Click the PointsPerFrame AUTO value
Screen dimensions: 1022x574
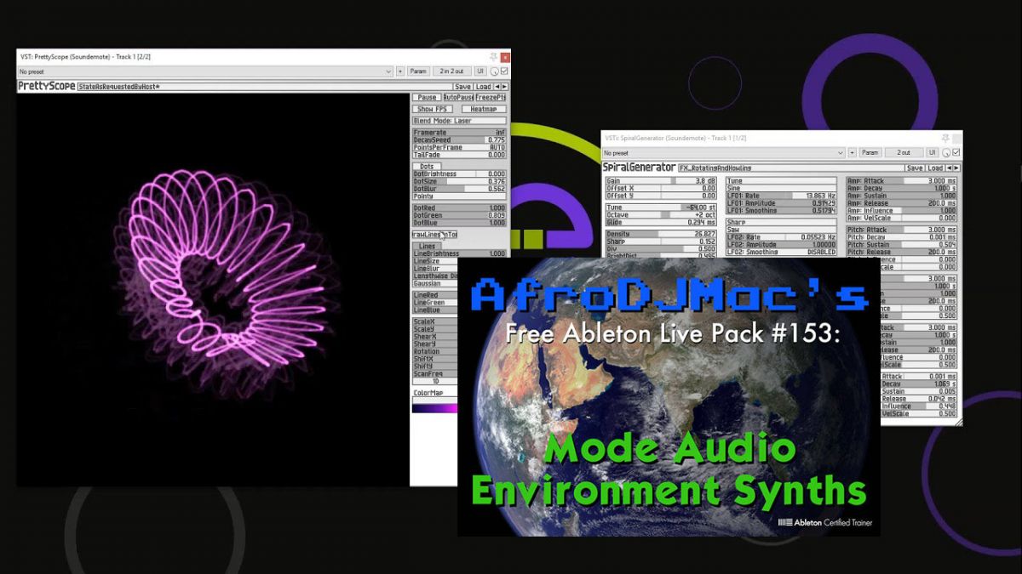coord(497,148)
